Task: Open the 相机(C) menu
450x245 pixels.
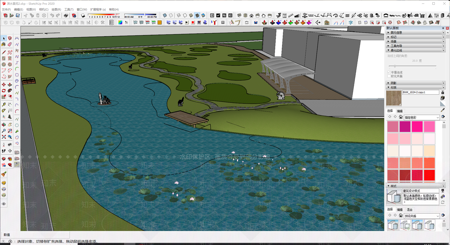Action: tap(44, 10)
